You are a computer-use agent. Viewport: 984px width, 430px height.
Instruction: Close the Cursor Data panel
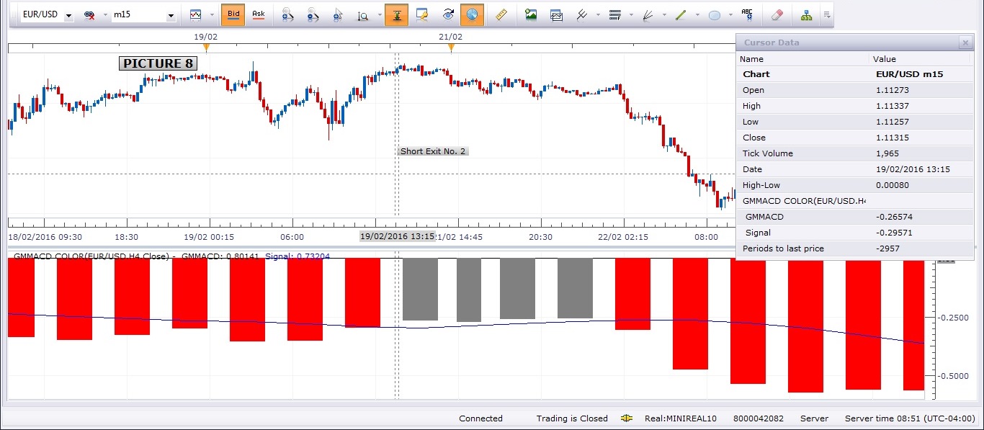pos(965,43)
